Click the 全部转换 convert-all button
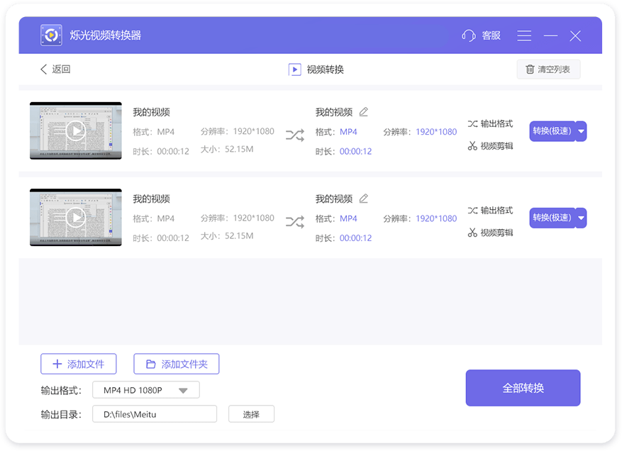The height and width of the screenshot is (451, 622). coord(523,388)
